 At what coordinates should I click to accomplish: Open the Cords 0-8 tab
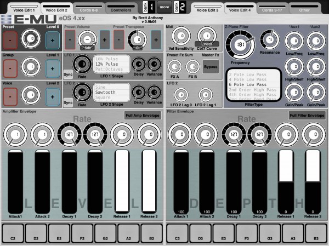88,8
